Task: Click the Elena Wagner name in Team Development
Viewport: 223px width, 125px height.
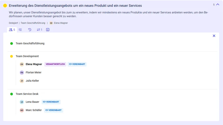Action: (34, 64)
